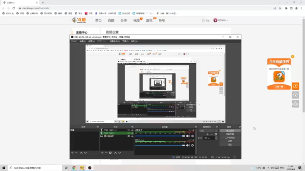
Task: Reload the page in Chrome
Action: 14,8
